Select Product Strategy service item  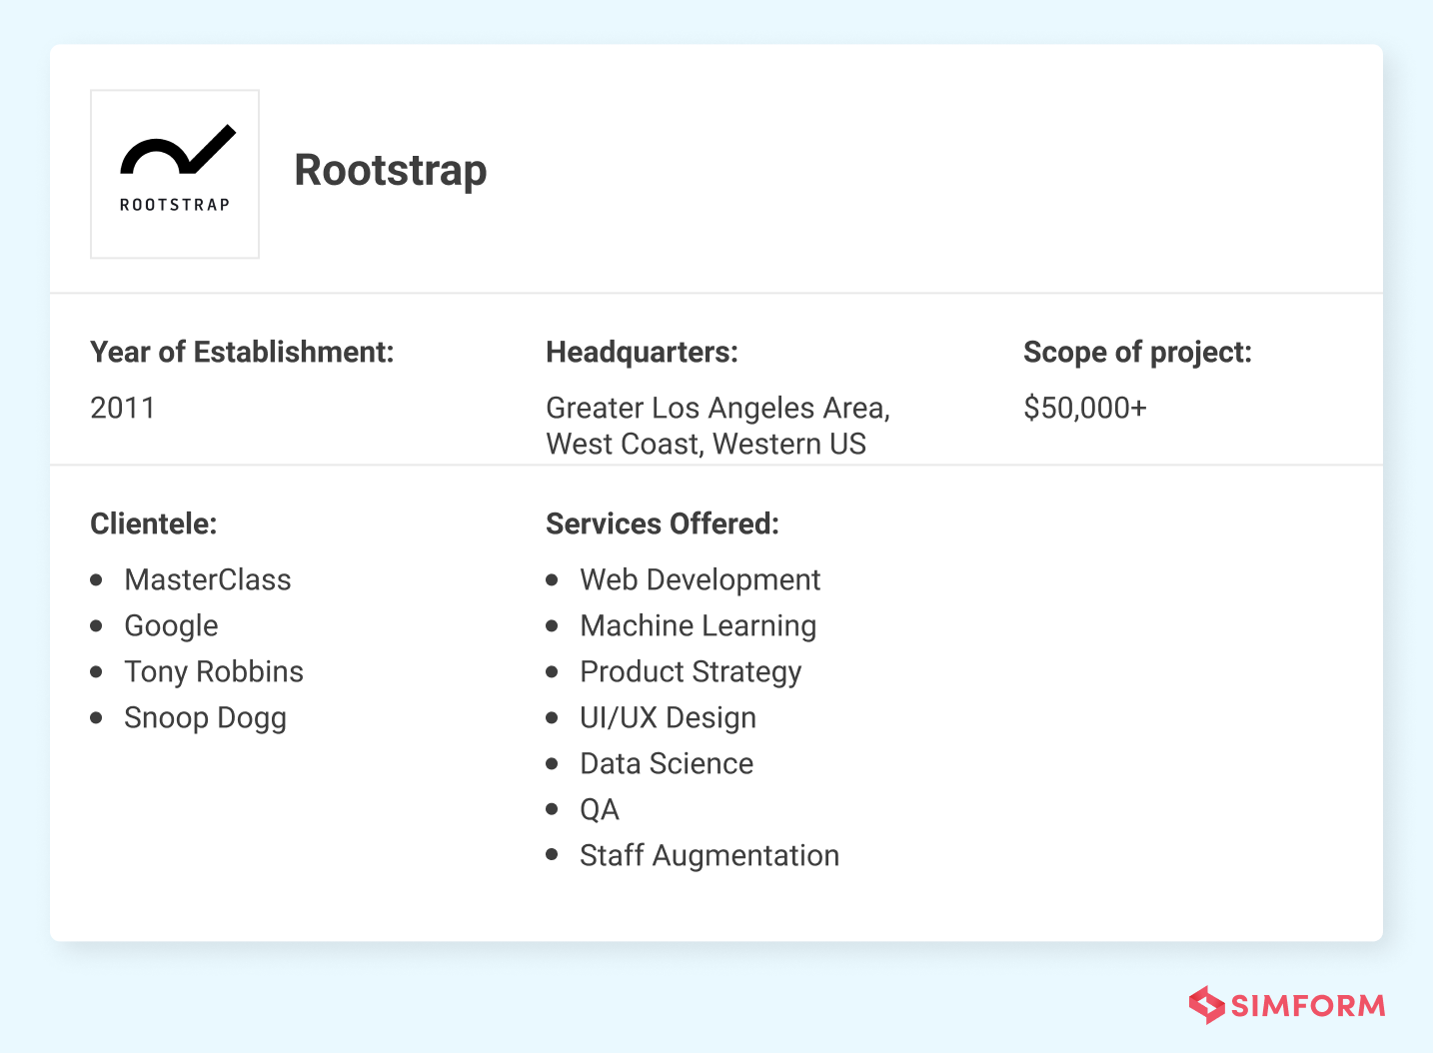tap(691, 671)
